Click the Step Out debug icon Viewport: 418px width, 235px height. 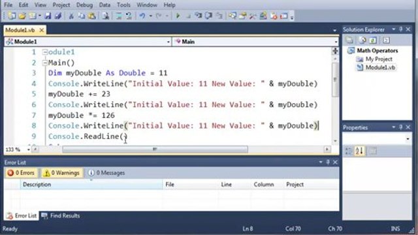point(219,16)
